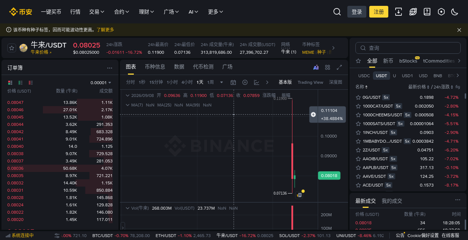
Task: Click the BTC/USDT ticker in bottom bar
Action: [121, 236]
